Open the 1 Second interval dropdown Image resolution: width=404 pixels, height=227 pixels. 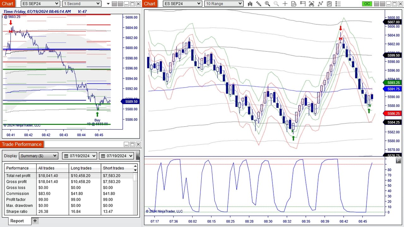[x=81, y=4]
